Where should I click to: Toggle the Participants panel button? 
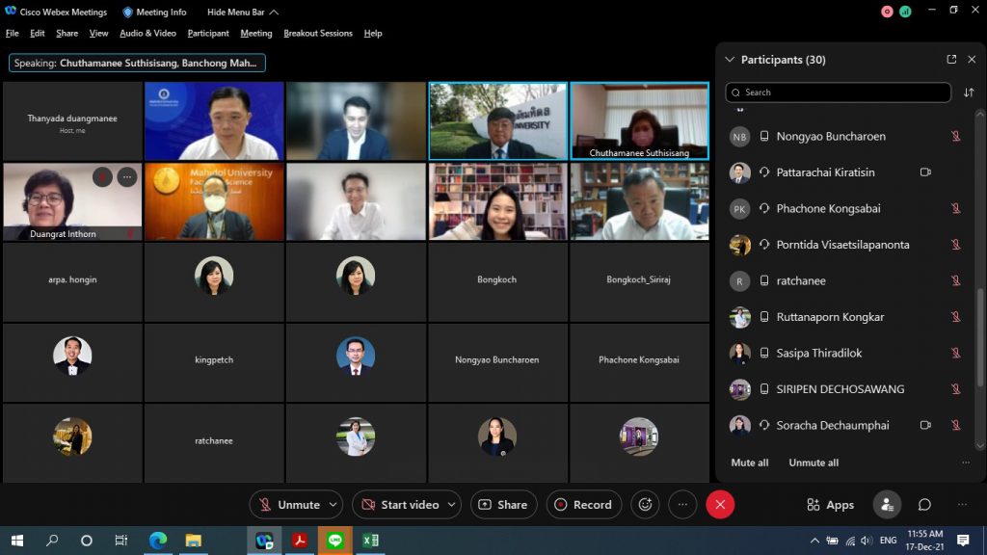pos(887,505)
